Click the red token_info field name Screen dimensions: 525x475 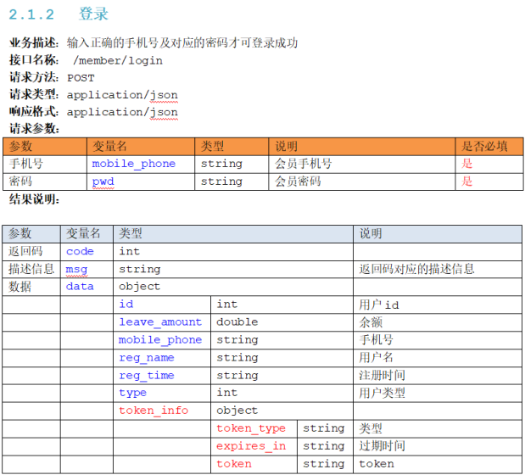point(154,411)
